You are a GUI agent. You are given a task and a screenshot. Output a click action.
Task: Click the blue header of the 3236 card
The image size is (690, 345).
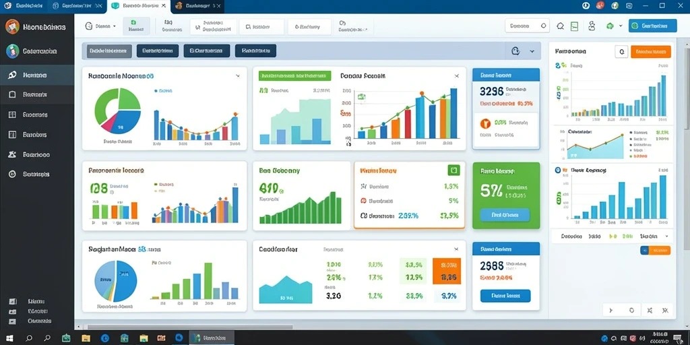pyautogui.click(x=505, y=74)
